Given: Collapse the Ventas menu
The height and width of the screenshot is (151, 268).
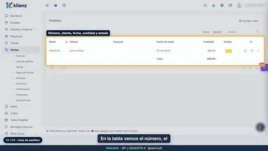Looking at the screenshot, I should 21,50.
